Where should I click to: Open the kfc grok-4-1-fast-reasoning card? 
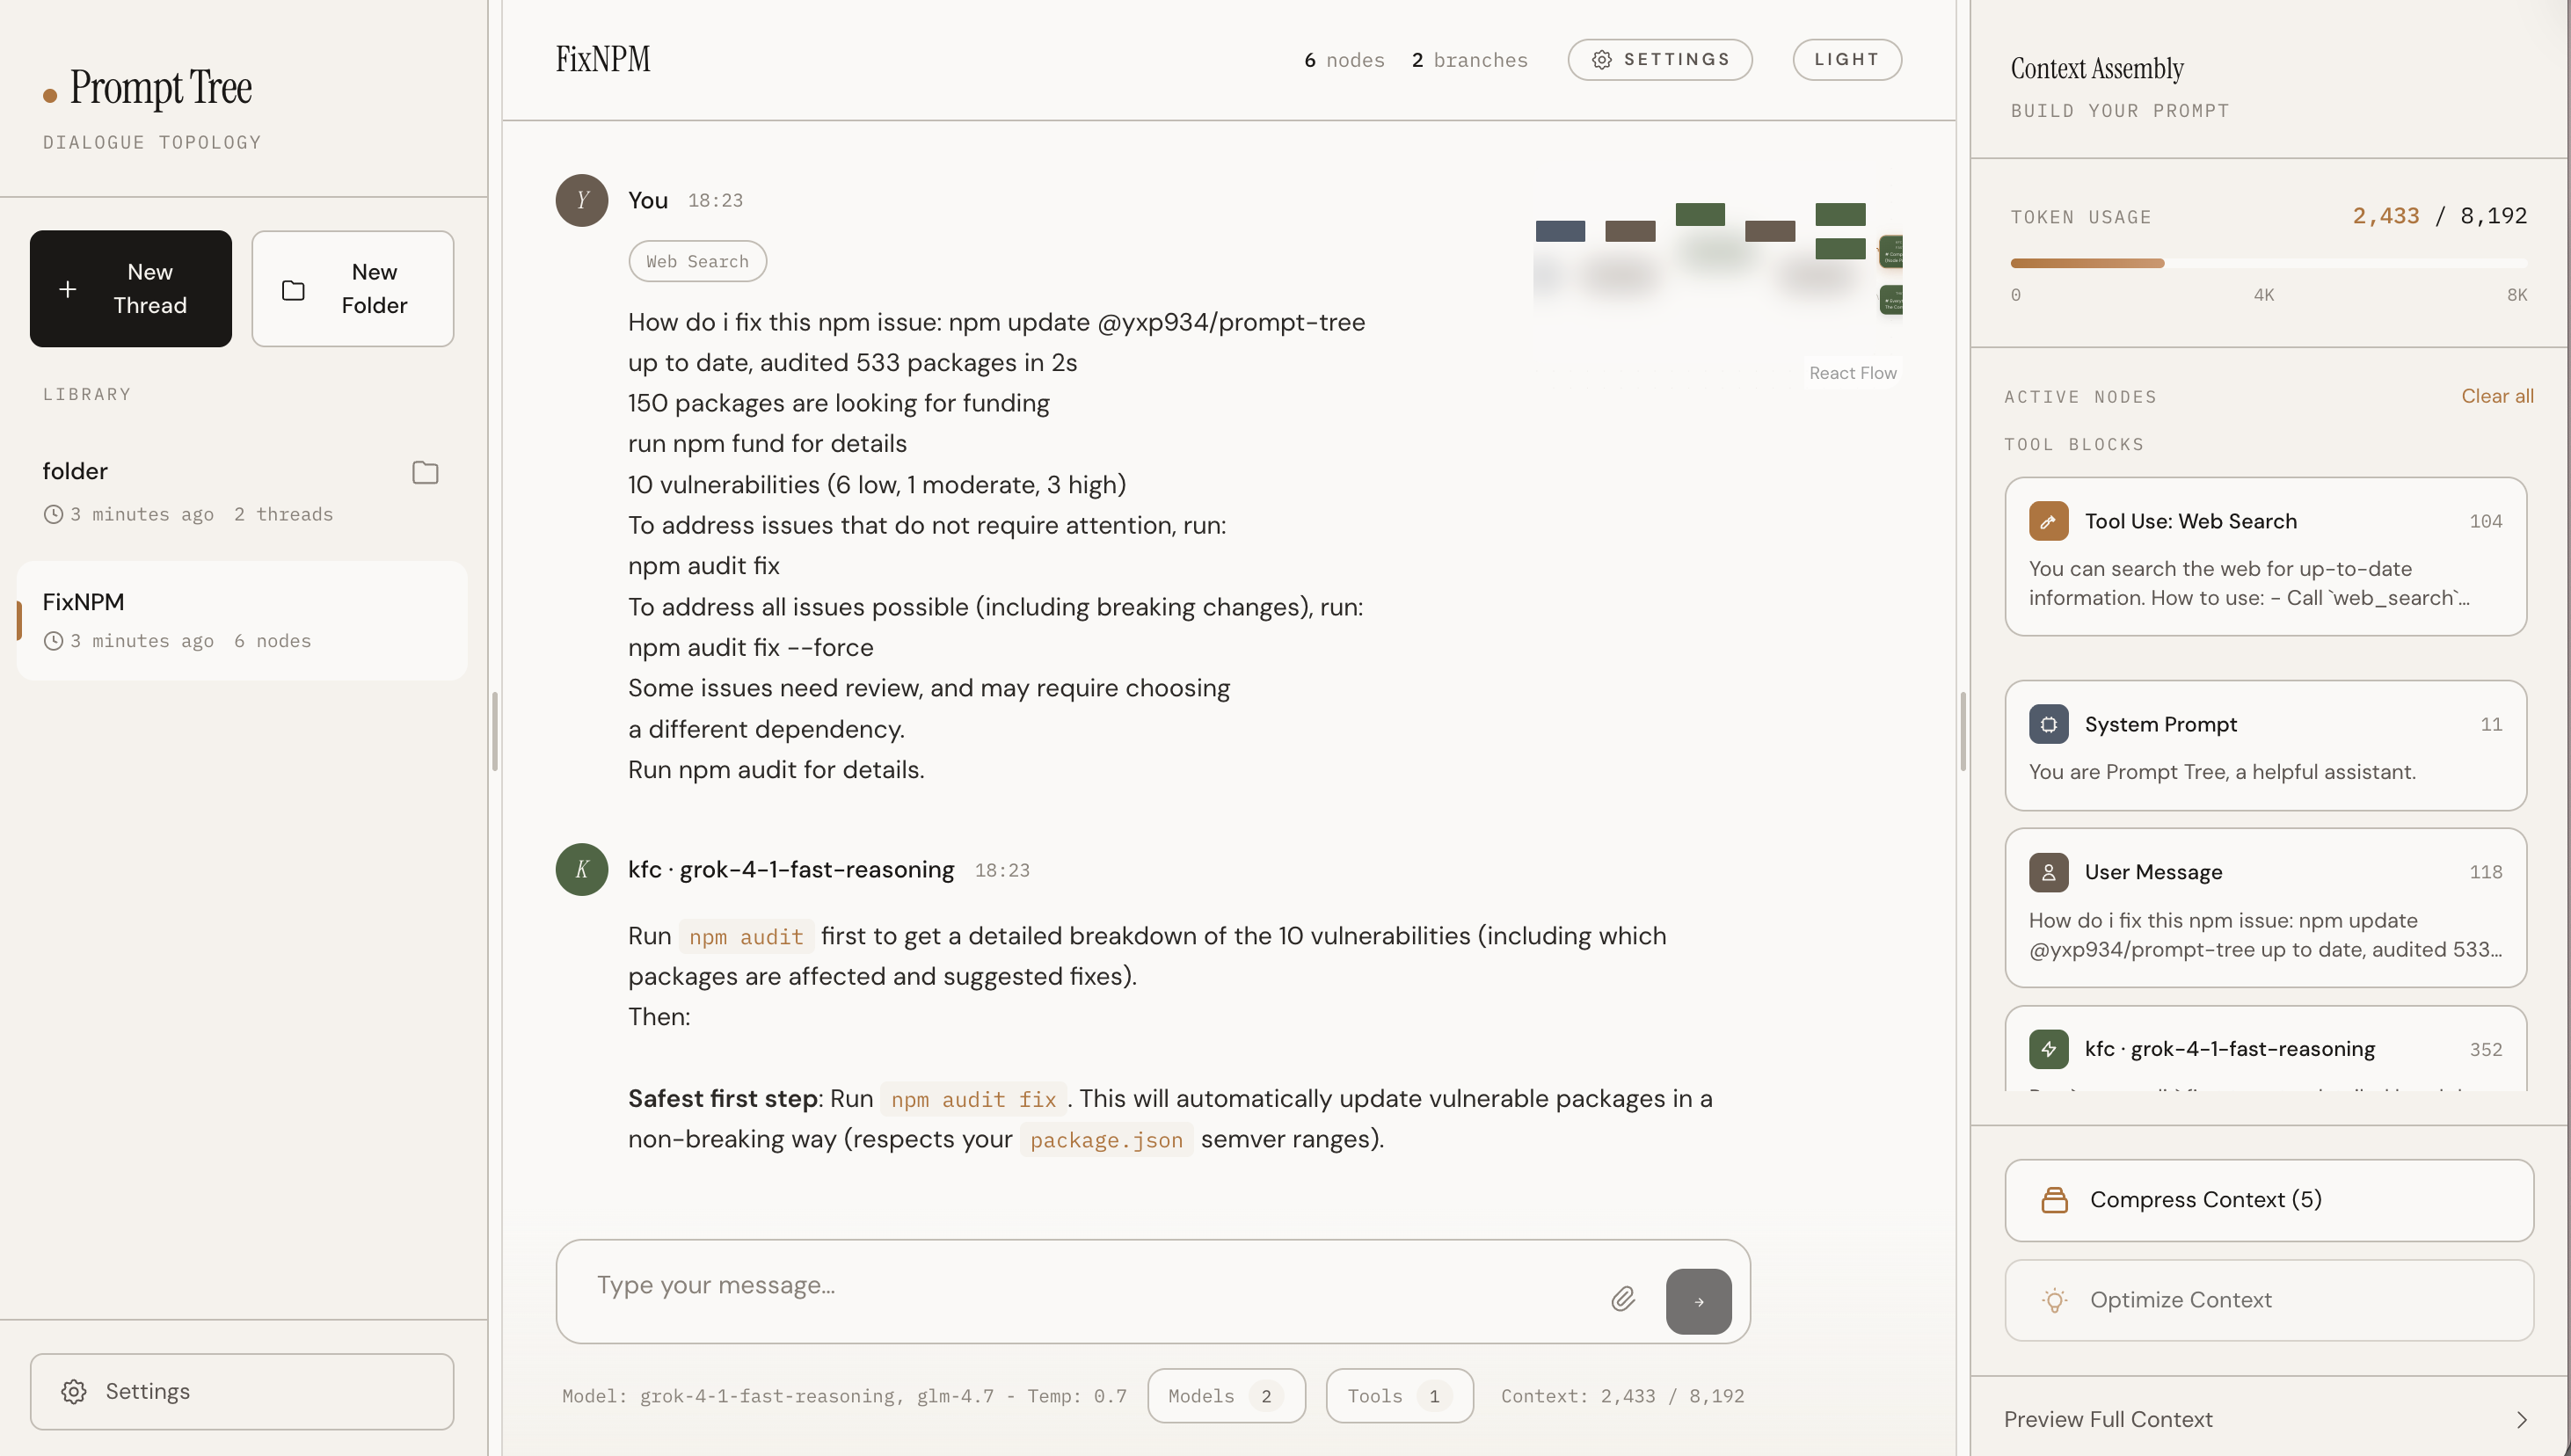pyautogui.click(x=2265, y=1049)
